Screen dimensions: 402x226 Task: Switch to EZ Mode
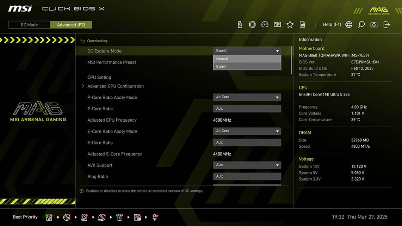tap(29, 25)
